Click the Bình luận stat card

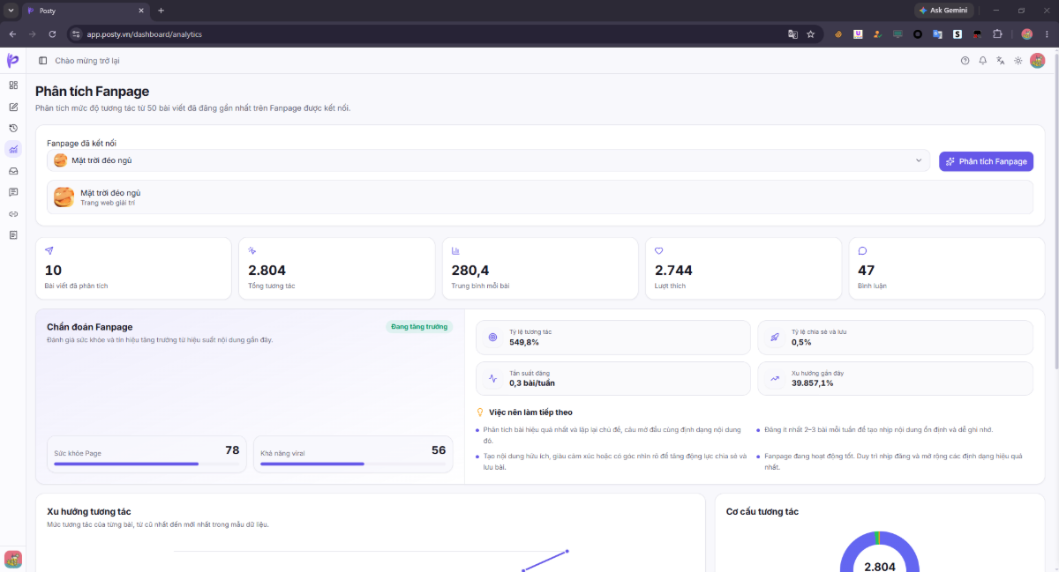[x=947, y=269]
